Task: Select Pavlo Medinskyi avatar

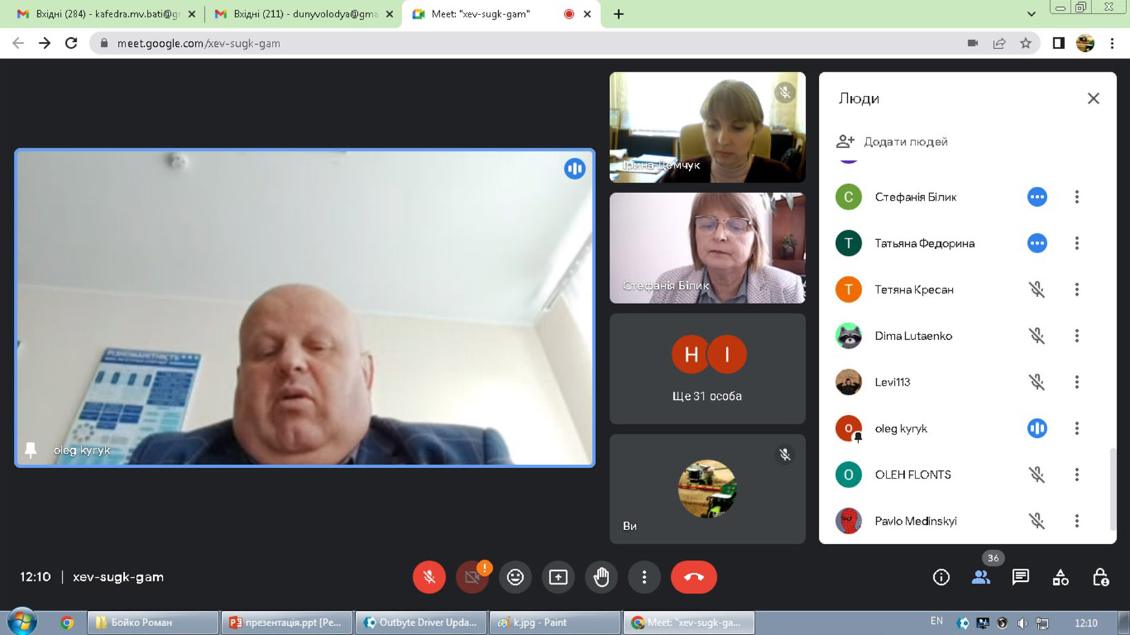Action: 849,521
